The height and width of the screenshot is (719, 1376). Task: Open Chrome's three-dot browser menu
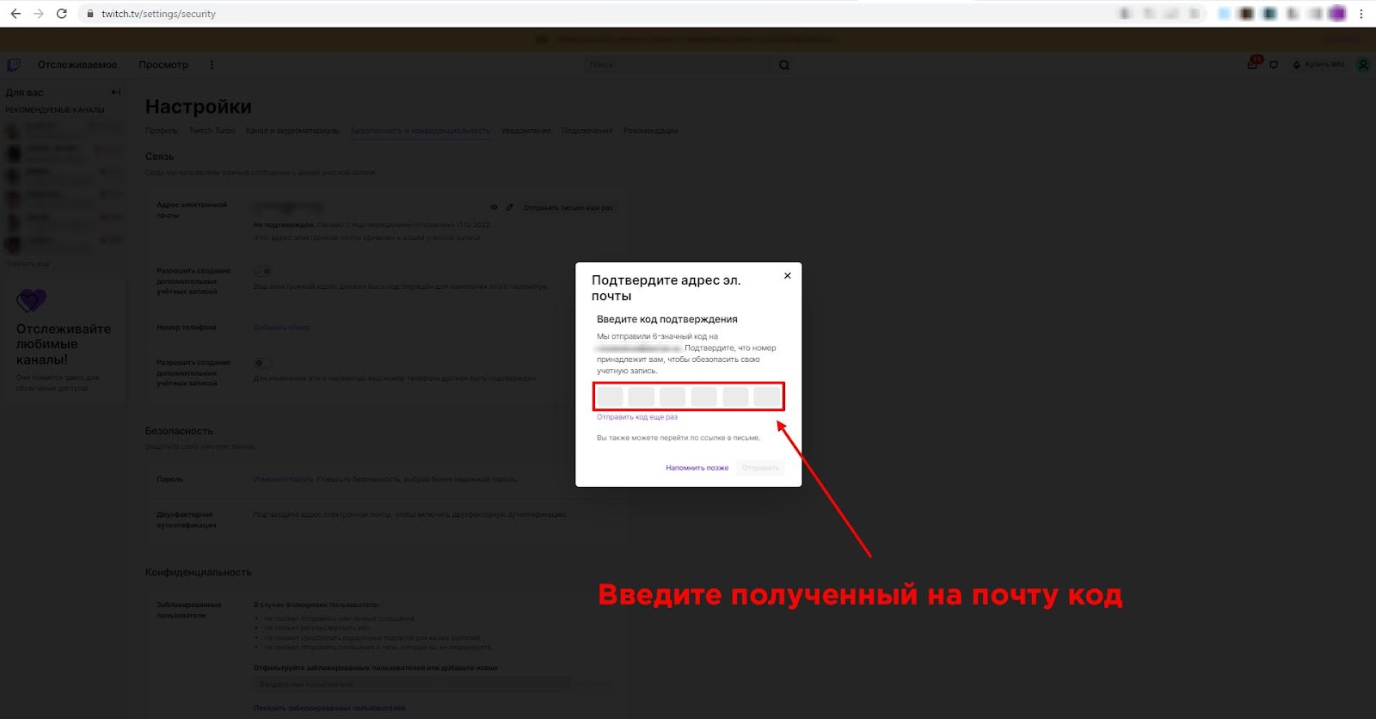1361,14
